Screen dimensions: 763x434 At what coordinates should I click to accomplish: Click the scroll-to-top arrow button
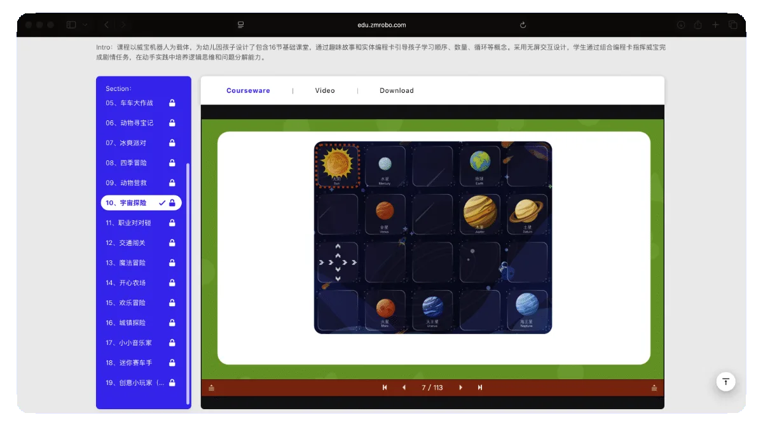[725, 381]
